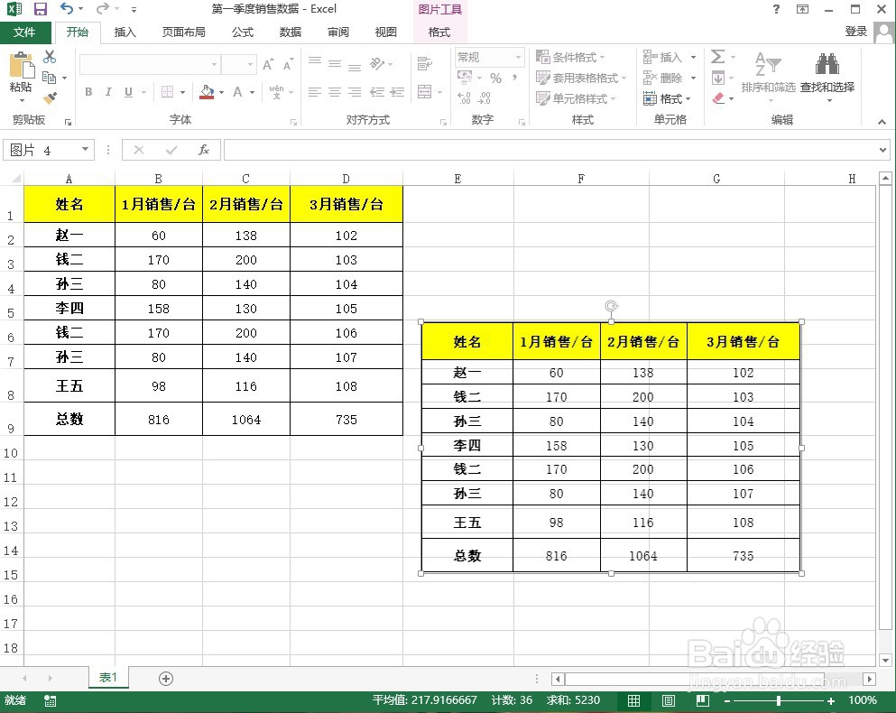This screenshot has width=896, height=713.
Task: Switch to the 插入 ribbon tab
Action: 125,32
